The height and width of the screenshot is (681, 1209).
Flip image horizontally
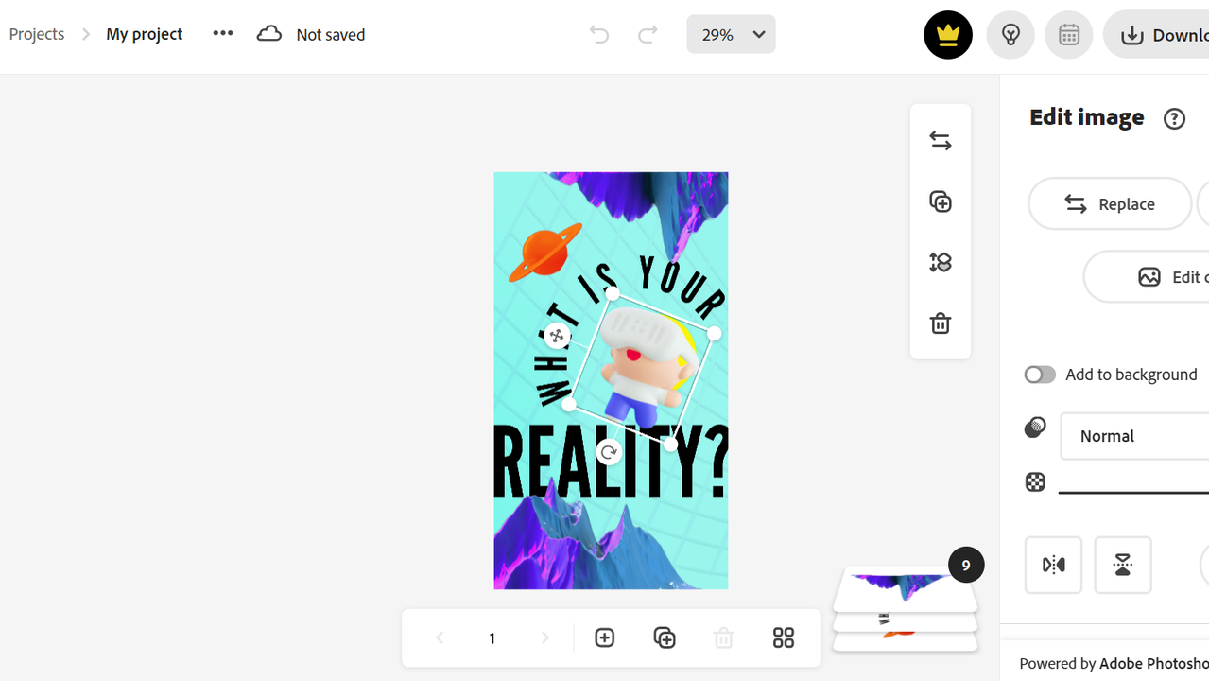click(x=1053, y=565)
